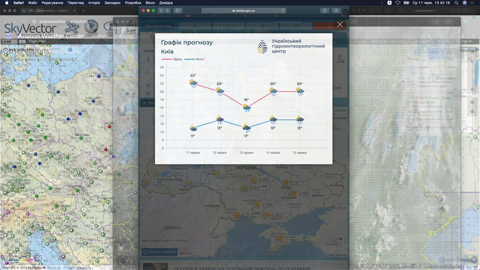
Task: Select the 20° daytime icon for 14 червня
Action: pyautogui.click(x=273, y=91)
